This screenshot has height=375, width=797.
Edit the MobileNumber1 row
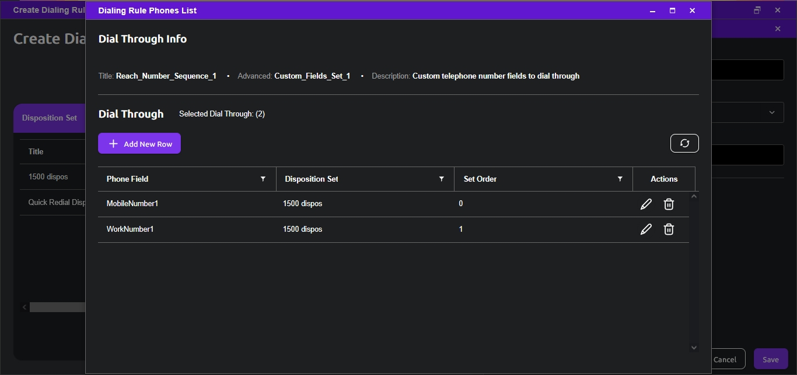tap(646, 204)
